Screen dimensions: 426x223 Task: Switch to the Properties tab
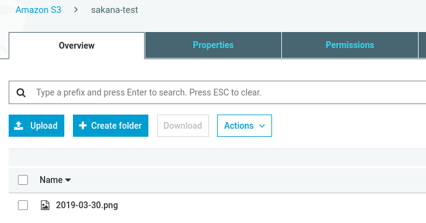click(x=213, y=45)
